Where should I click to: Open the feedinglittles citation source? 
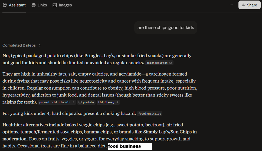point(150,114)
